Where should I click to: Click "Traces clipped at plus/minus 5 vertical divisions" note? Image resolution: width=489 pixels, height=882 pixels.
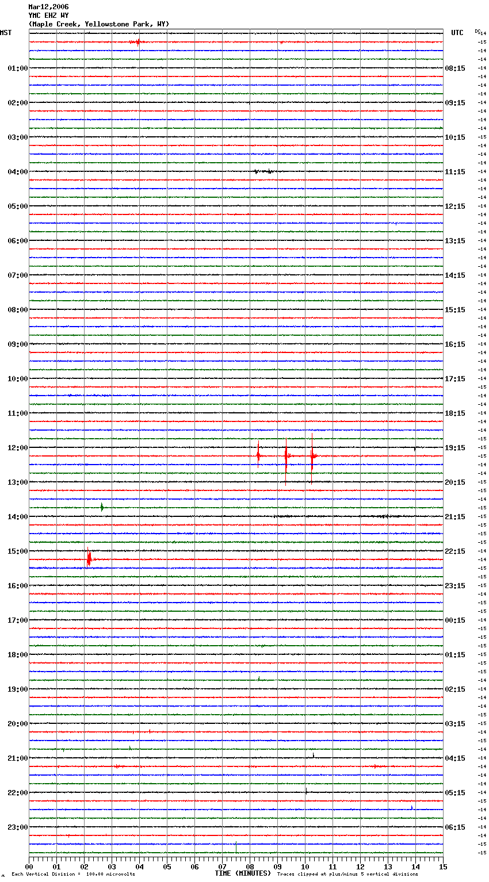click(347, 875)
